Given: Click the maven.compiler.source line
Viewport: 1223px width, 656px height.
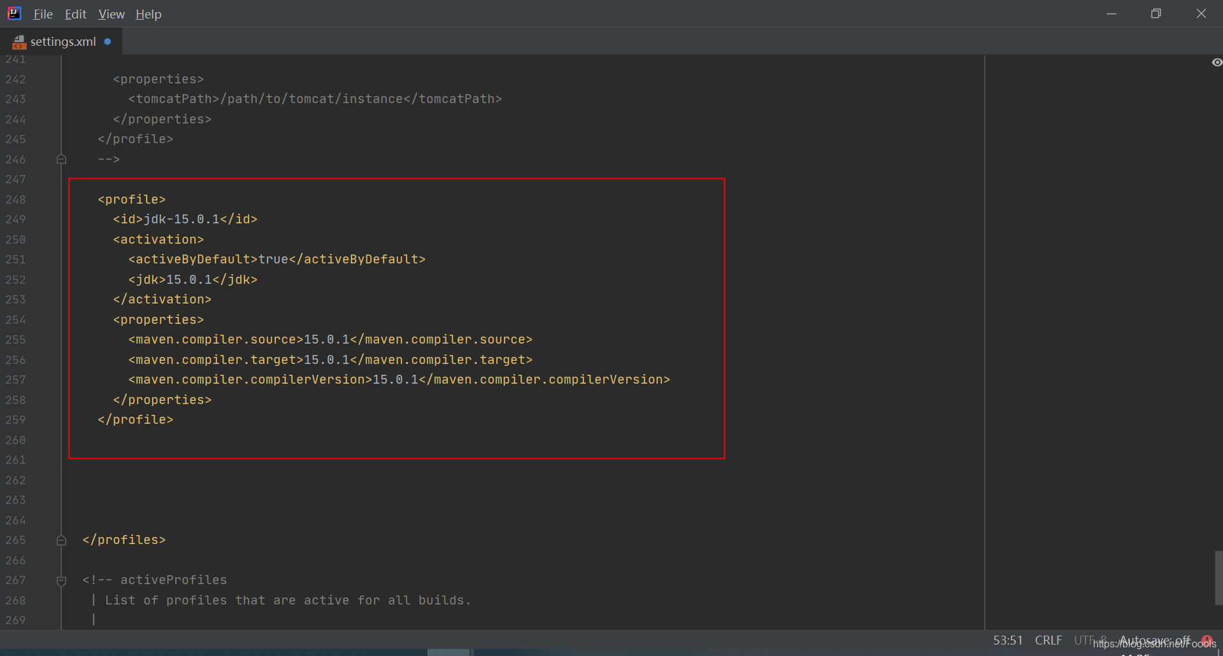Looking at the screenshot, I should pyautogui.click(x=331, y=340).
